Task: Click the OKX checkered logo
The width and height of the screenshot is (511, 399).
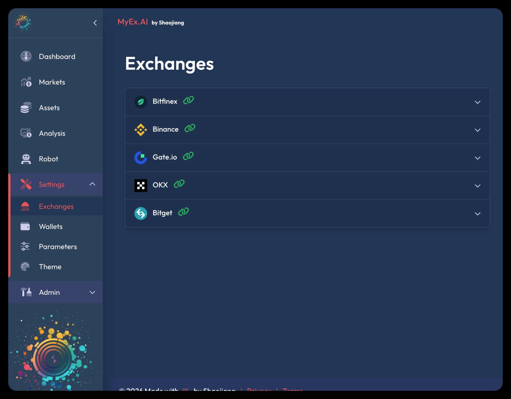Action: (x=141, y=185)
